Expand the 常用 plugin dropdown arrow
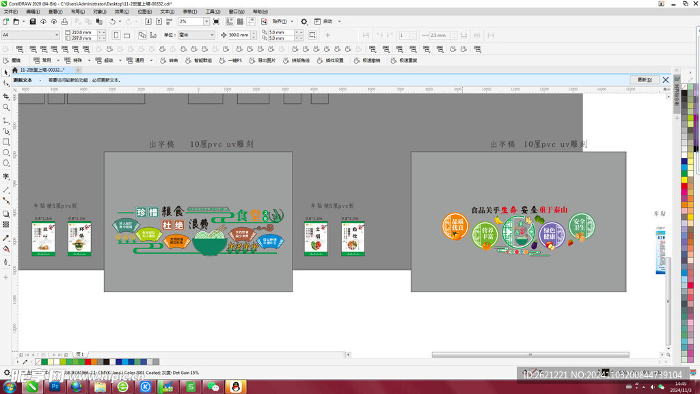The height and width of the screenshot is (394, 700). tap(58, 60)
